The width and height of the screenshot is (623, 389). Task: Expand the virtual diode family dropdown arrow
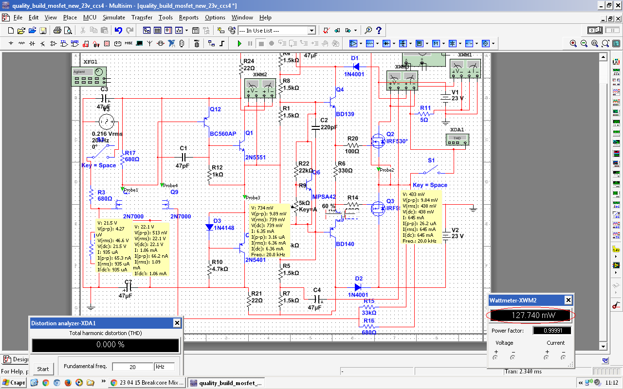(x=394, y=43)
